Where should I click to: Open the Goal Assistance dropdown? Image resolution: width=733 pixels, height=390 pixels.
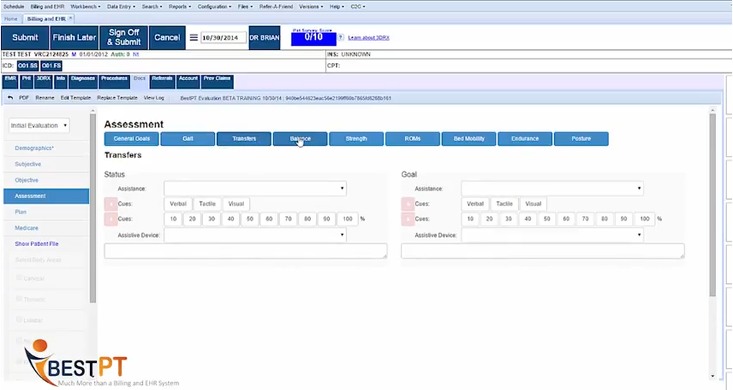point(552,189)
